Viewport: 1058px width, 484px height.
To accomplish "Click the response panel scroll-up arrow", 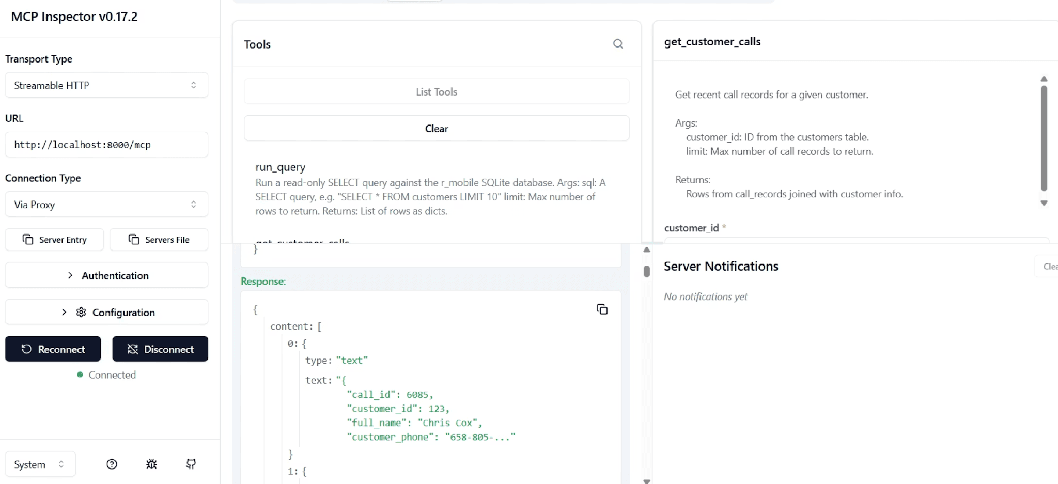I will click(647, 249).
